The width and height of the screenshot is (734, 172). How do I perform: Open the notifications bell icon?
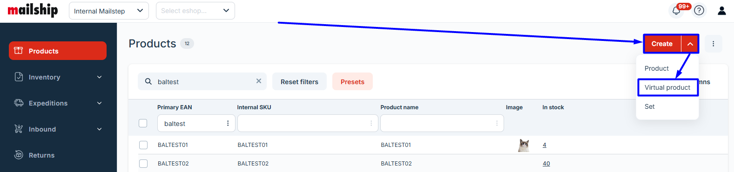point(676,11)
